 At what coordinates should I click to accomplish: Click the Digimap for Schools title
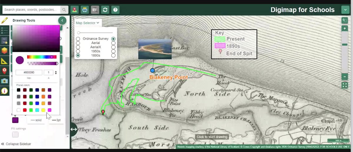pyautogui.click(x=302, y=10)
